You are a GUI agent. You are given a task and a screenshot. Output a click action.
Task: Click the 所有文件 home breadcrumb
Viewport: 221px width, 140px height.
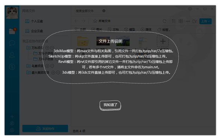click(x=102, y=21)
